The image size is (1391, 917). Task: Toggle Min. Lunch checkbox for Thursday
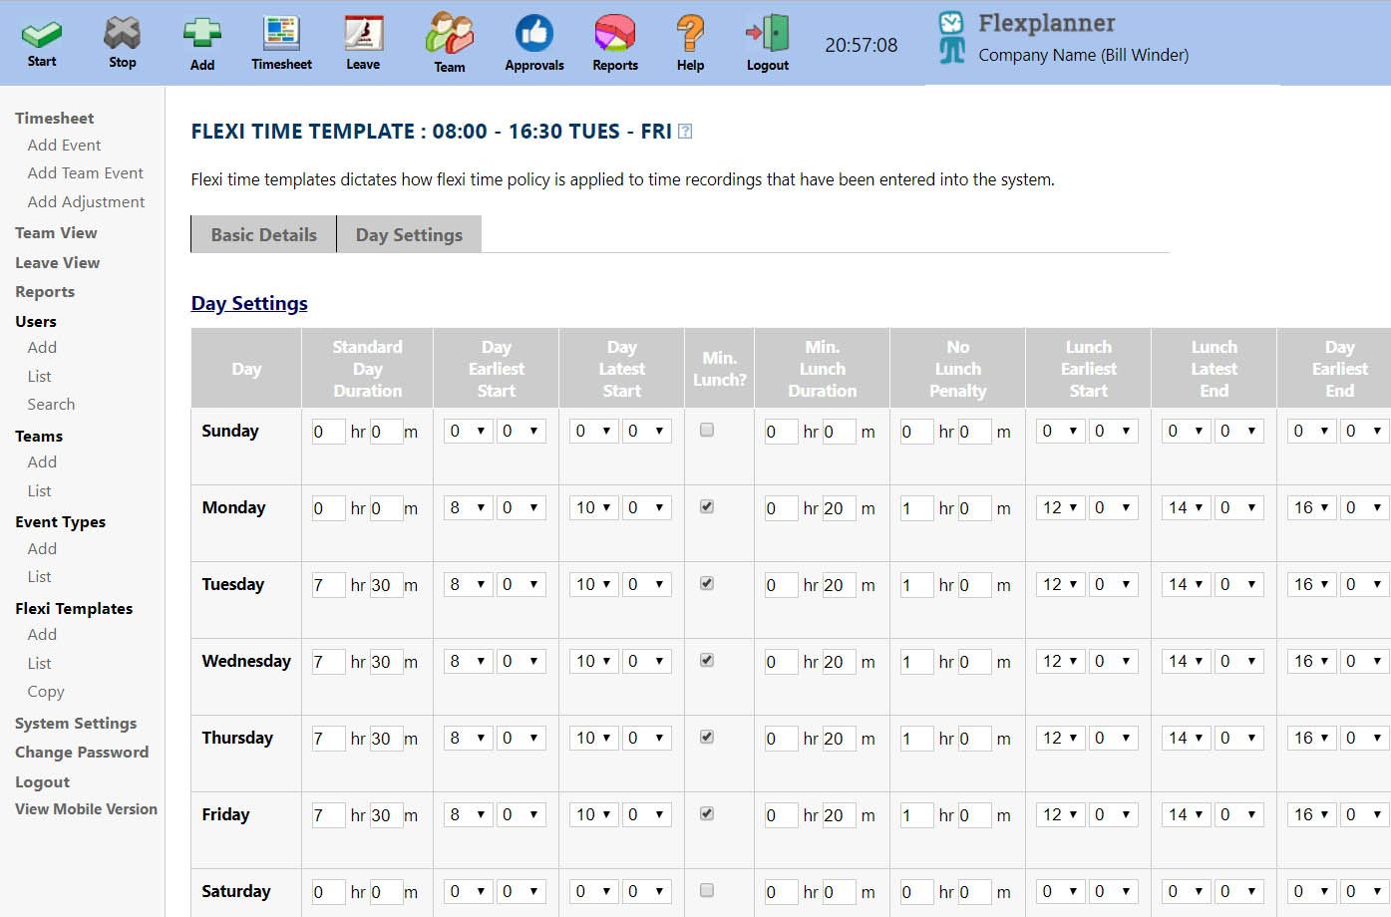pyautogui.click(x=707, y=738)
